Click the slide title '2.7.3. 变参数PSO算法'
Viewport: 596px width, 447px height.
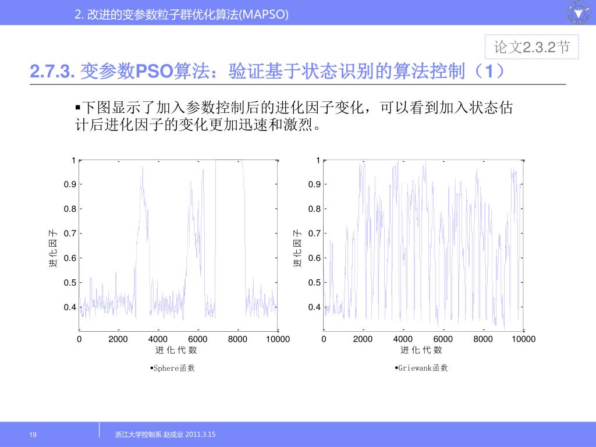coord(119,70)
